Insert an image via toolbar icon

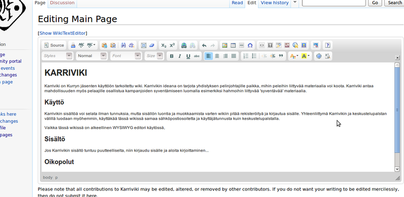point(224,45)
